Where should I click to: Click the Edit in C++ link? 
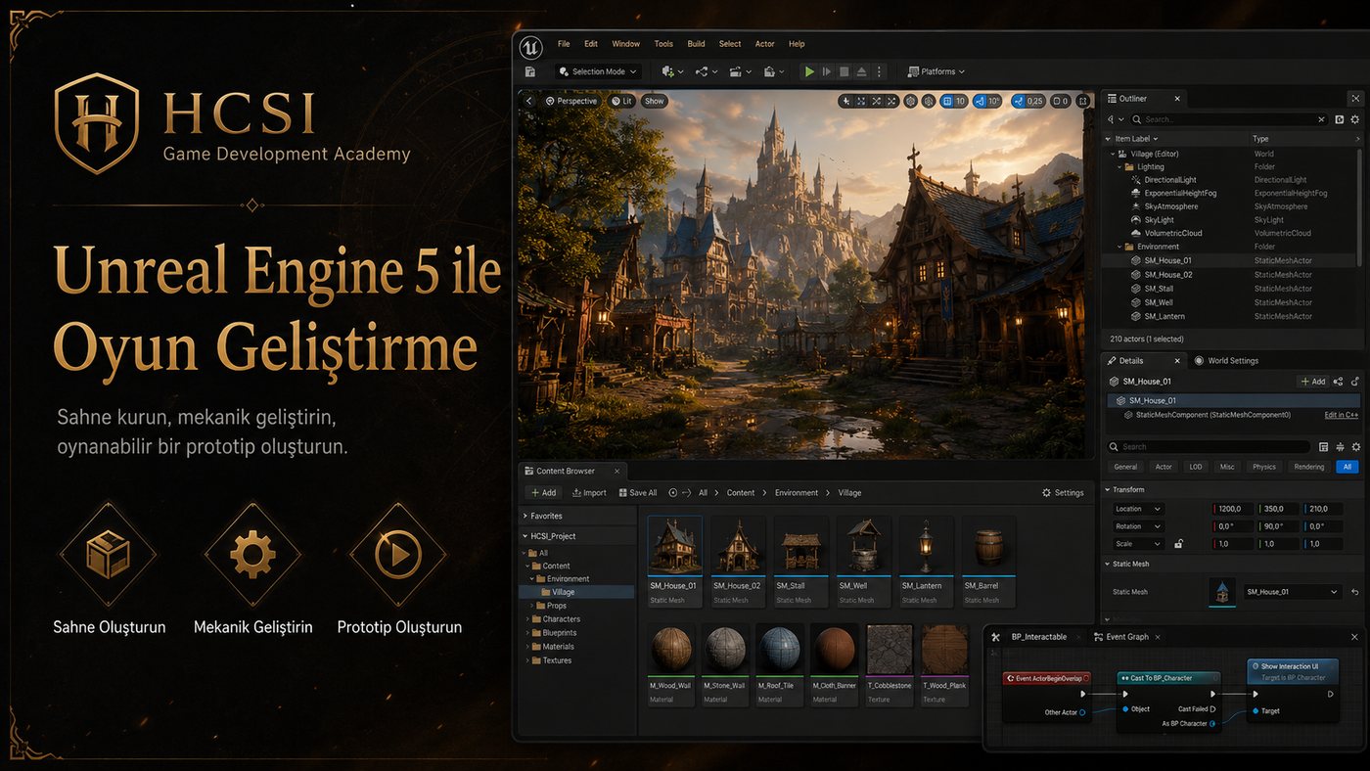(x=1341, y=415)
